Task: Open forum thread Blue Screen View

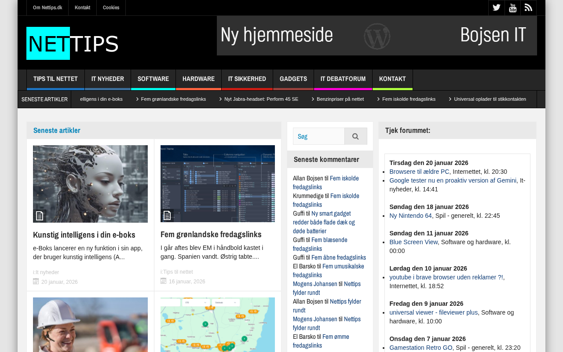Action: coord(413,242)
